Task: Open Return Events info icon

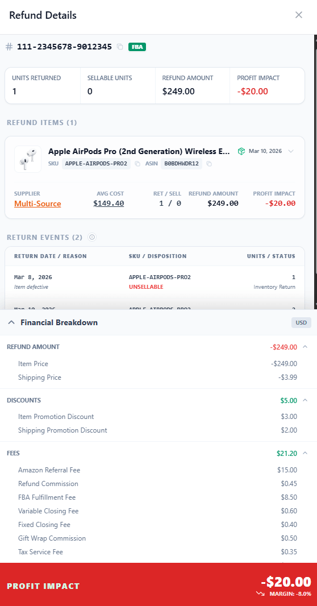Action: tap(92, 237)
